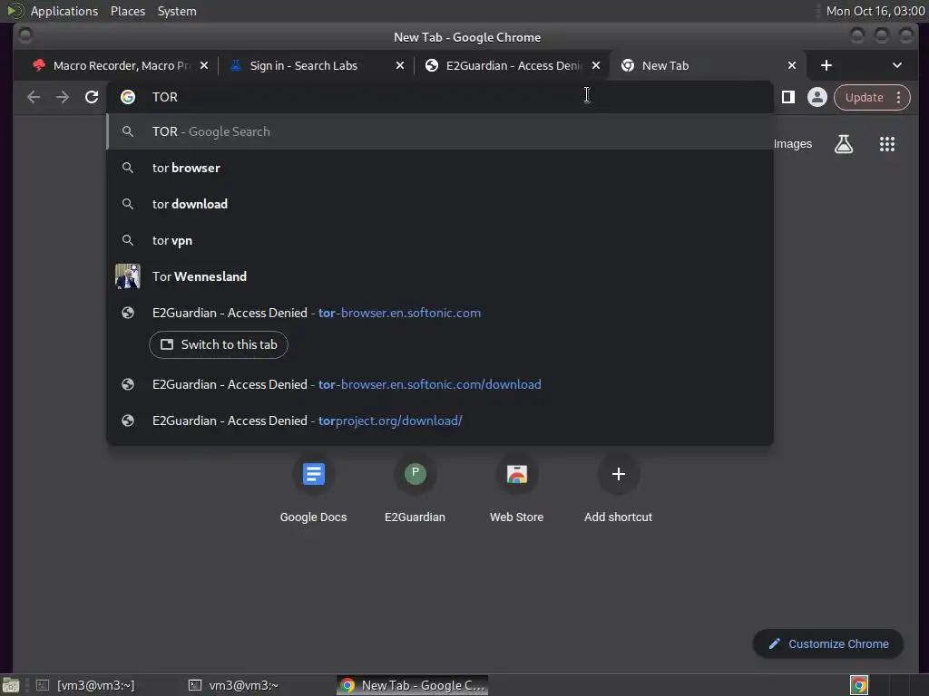Open Search Labs flask icon
929x696 pixels.
[x=844, y=144]
